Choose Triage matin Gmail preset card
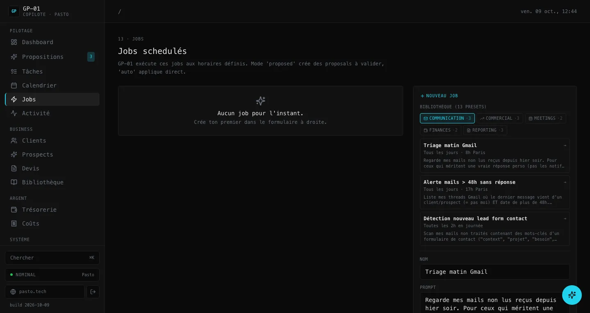Viewport: 590px width, 313px height. coord(495,155)
